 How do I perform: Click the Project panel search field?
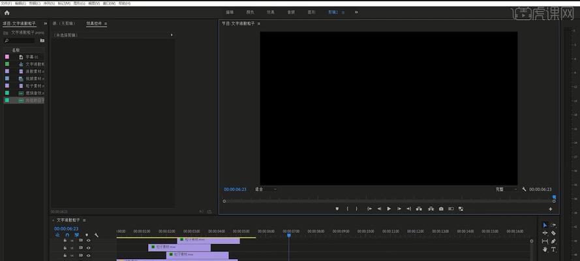click(19, 40)
